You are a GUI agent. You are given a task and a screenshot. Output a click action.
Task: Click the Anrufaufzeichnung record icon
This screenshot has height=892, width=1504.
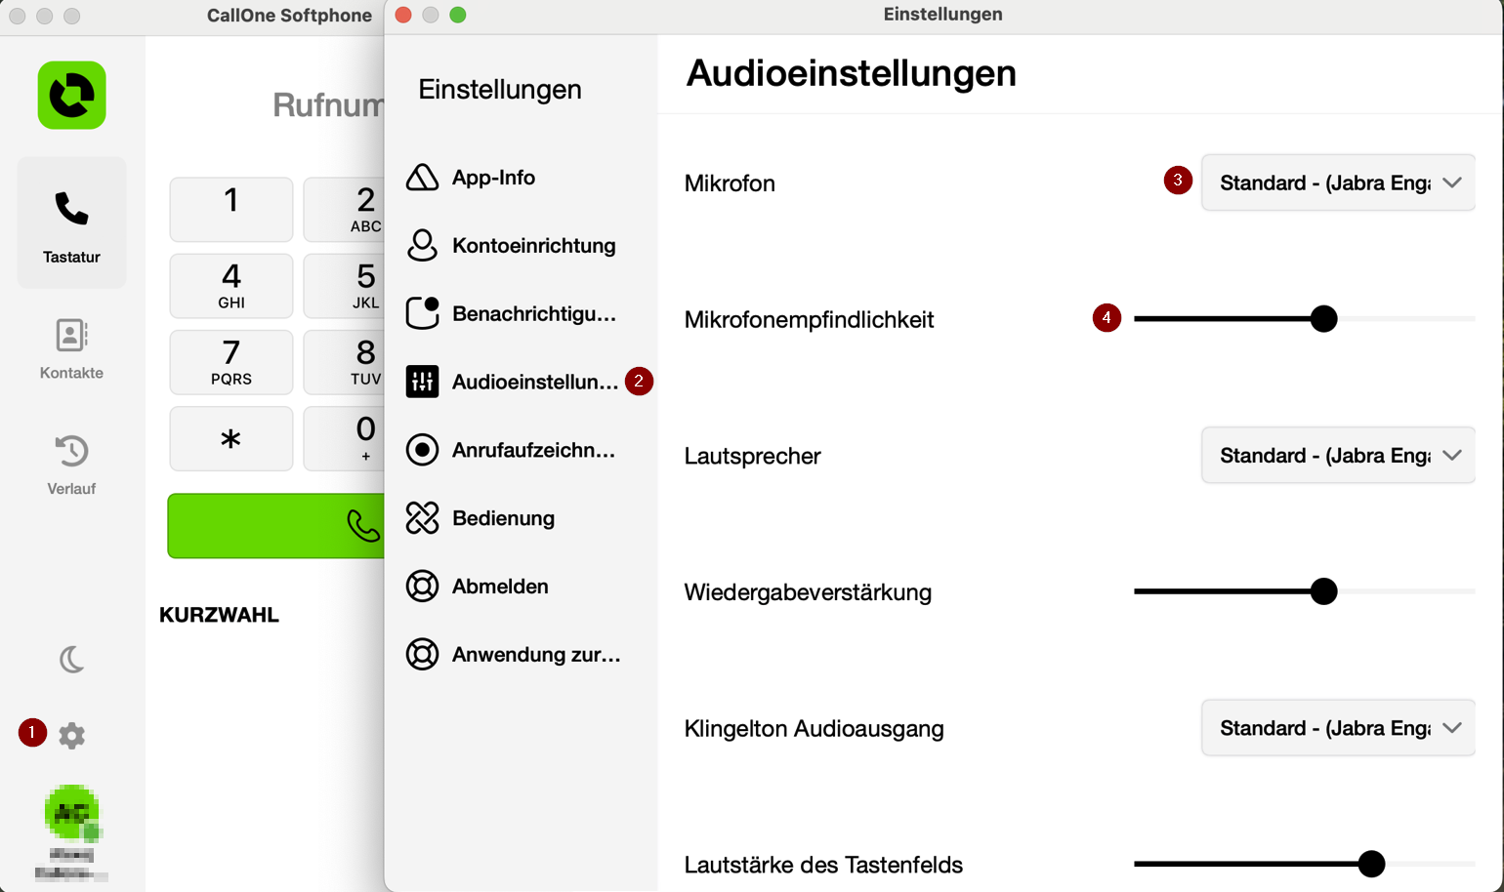pyautogui.click(x=422, y=450)
